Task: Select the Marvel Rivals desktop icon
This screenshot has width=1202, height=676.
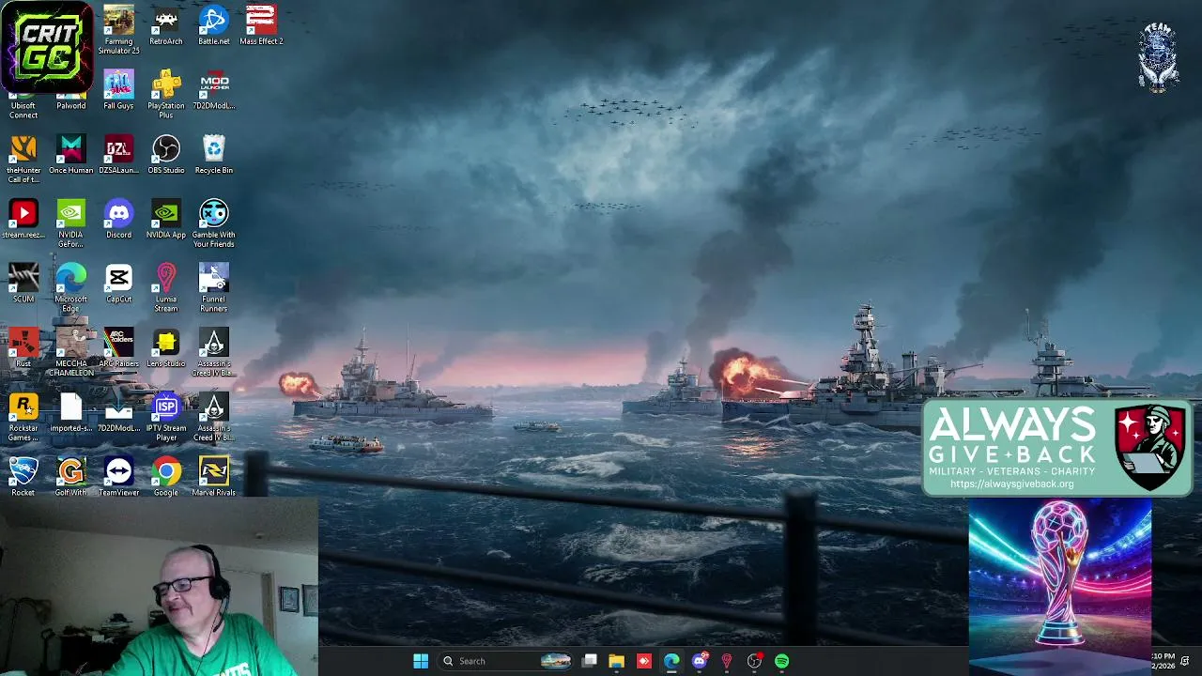Action: (x=213, y=476)
